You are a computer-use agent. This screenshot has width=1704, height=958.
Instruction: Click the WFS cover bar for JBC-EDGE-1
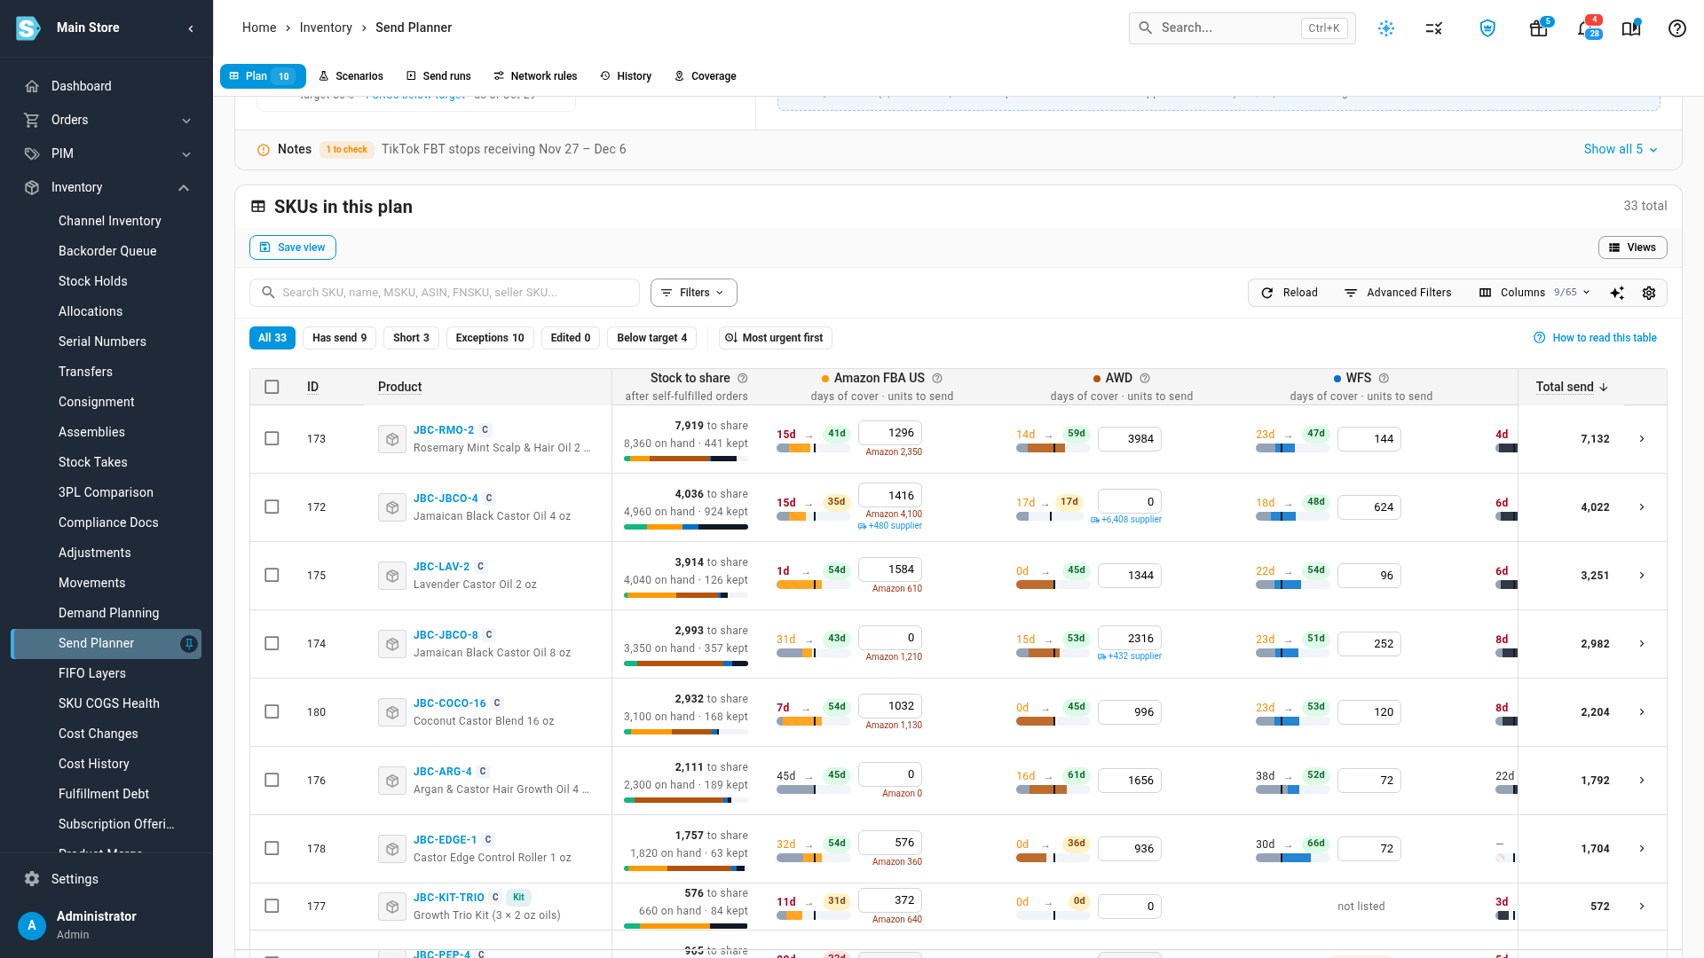pos(1292,858)
